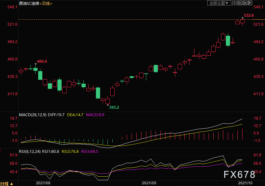The height and width of the screenshot is (186, 265).
Task: Click the play-forward chart icon
Action: pos(244,3)
